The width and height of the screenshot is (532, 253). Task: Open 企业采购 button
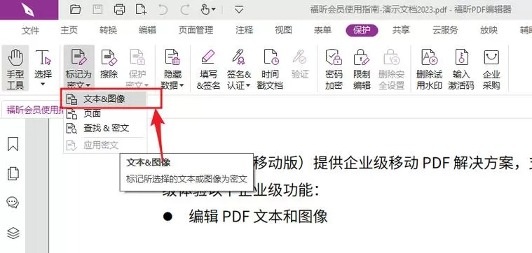(491, 68)
